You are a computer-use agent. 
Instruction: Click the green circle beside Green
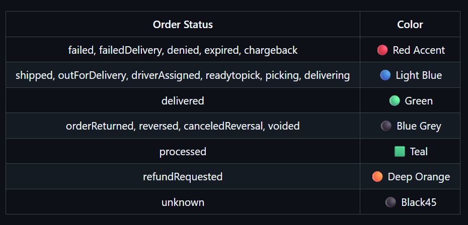click(x=395, y=101)
